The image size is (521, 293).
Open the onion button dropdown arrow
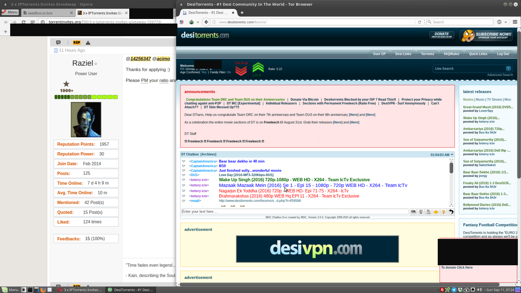coord(198,22)
